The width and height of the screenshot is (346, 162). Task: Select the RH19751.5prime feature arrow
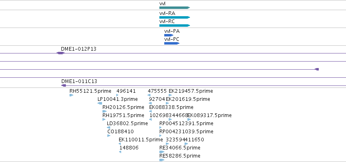104,119
